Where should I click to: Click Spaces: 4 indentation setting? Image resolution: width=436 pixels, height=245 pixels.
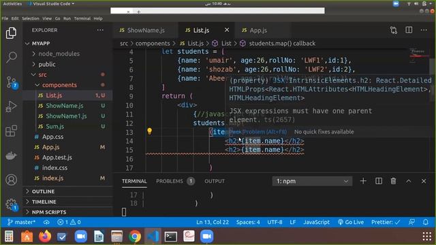[x=248, y=223]
